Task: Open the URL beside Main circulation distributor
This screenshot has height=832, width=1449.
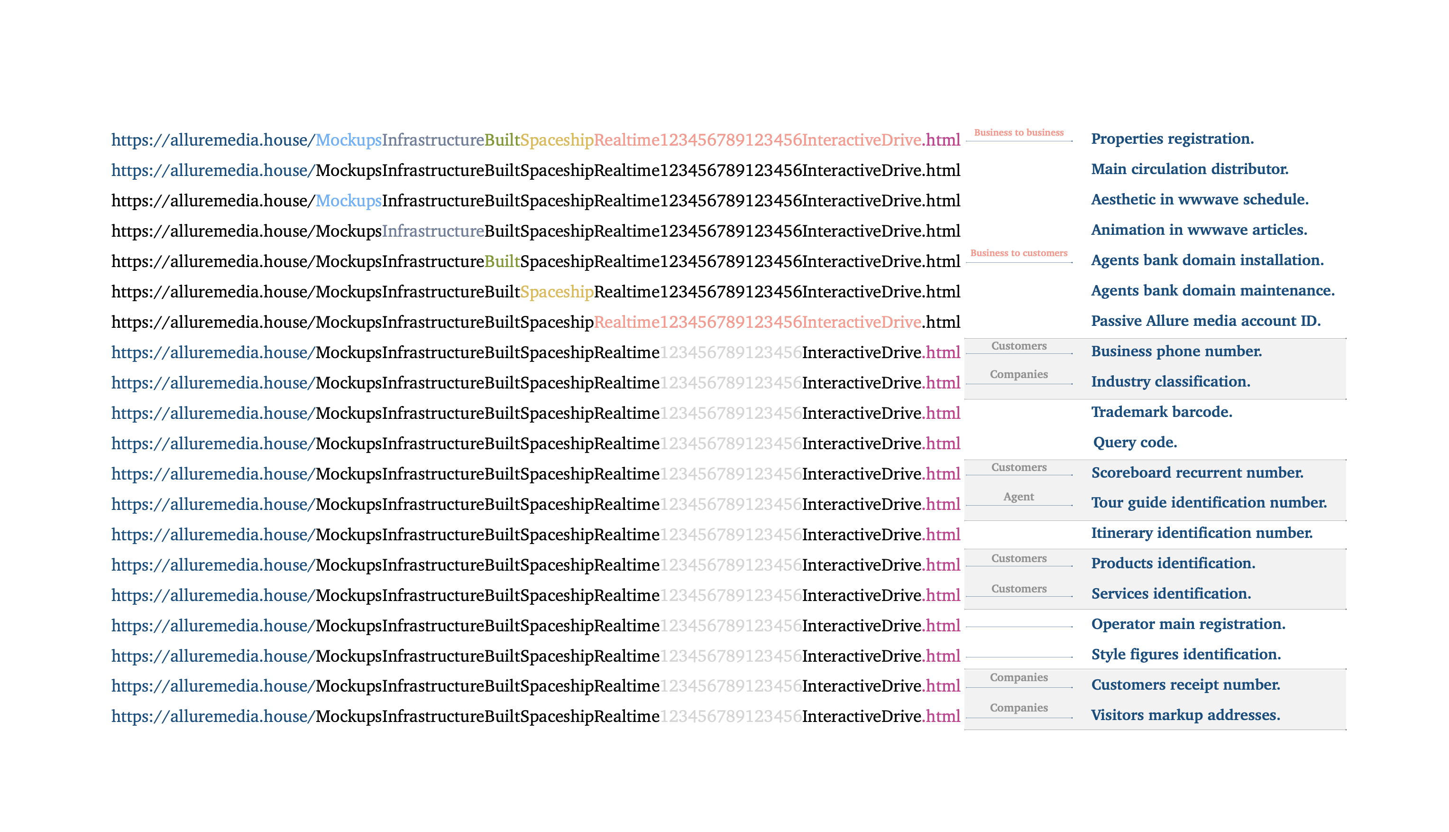Action: (x=535, y=170)
